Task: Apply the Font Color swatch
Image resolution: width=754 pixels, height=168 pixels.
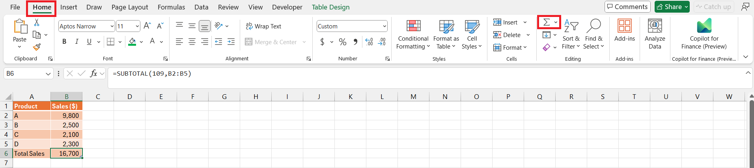Action: [152, 41]
